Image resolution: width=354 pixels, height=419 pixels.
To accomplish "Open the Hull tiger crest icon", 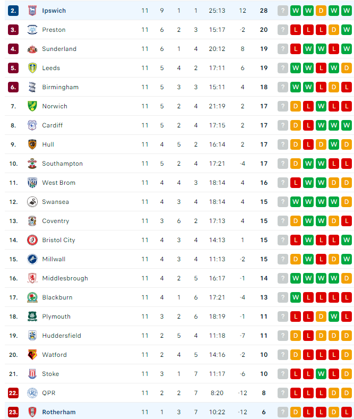I will 32,144.
